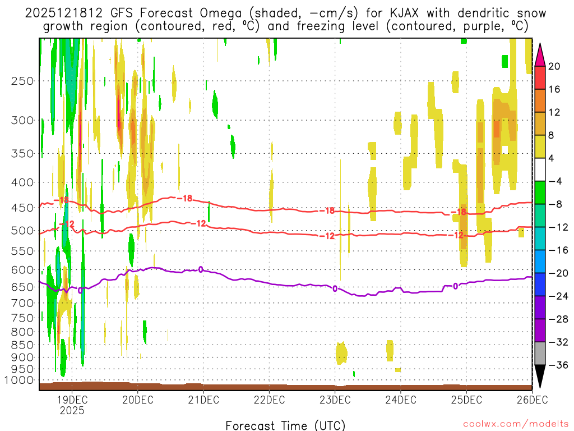Click the title second line about freezing level
This screenshot has width=574, height=431.
point(285,26)
